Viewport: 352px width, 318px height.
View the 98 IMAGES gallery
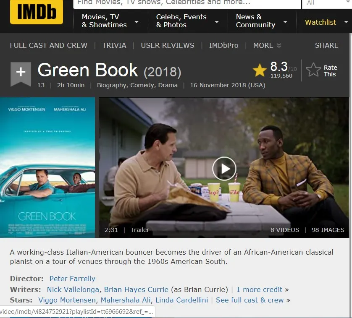coord(328,230)
